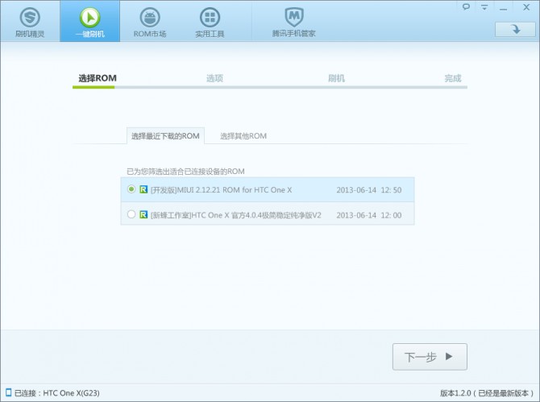540x402 pixels.
Task: Click the 刷机 step label
Action: pyautogui.click(x=336, y=78)
